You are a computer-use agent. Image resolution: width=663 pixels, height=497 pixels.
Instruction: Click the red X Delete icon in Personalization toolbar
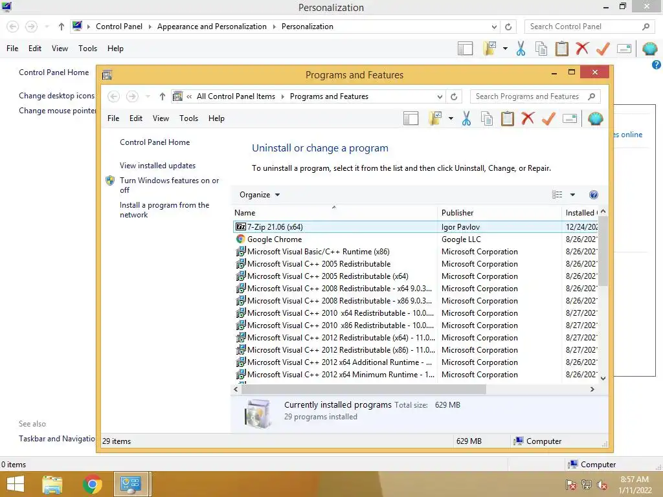pos(582,48)
